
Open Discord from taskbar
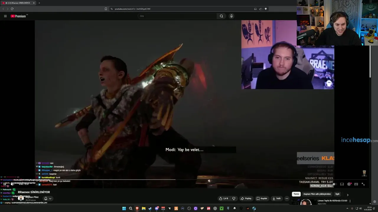click(157, 208)
